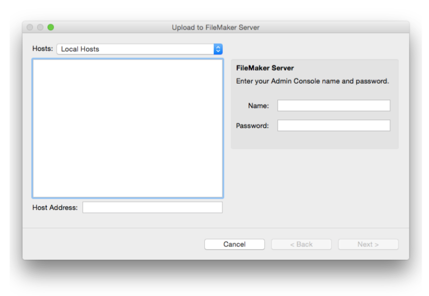Click the Host Address: label

point(55,207)
